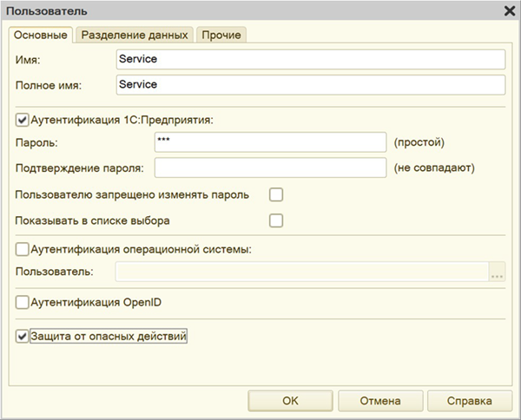Viewport: 521px width, 420px height.
Task: Select the Подтверждение пароля field
Action: [x=269, y=167]
